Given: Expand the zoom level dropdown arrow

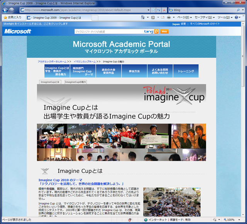Looking at the screenshot, I should (239, 220).
